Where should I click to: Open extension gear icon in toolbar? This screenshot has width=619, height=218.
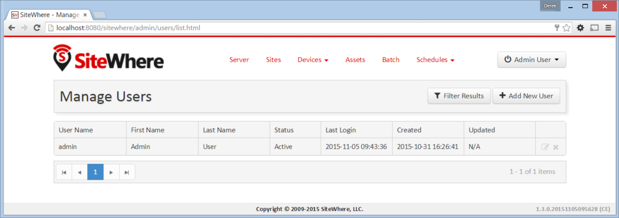pos(580,28)
